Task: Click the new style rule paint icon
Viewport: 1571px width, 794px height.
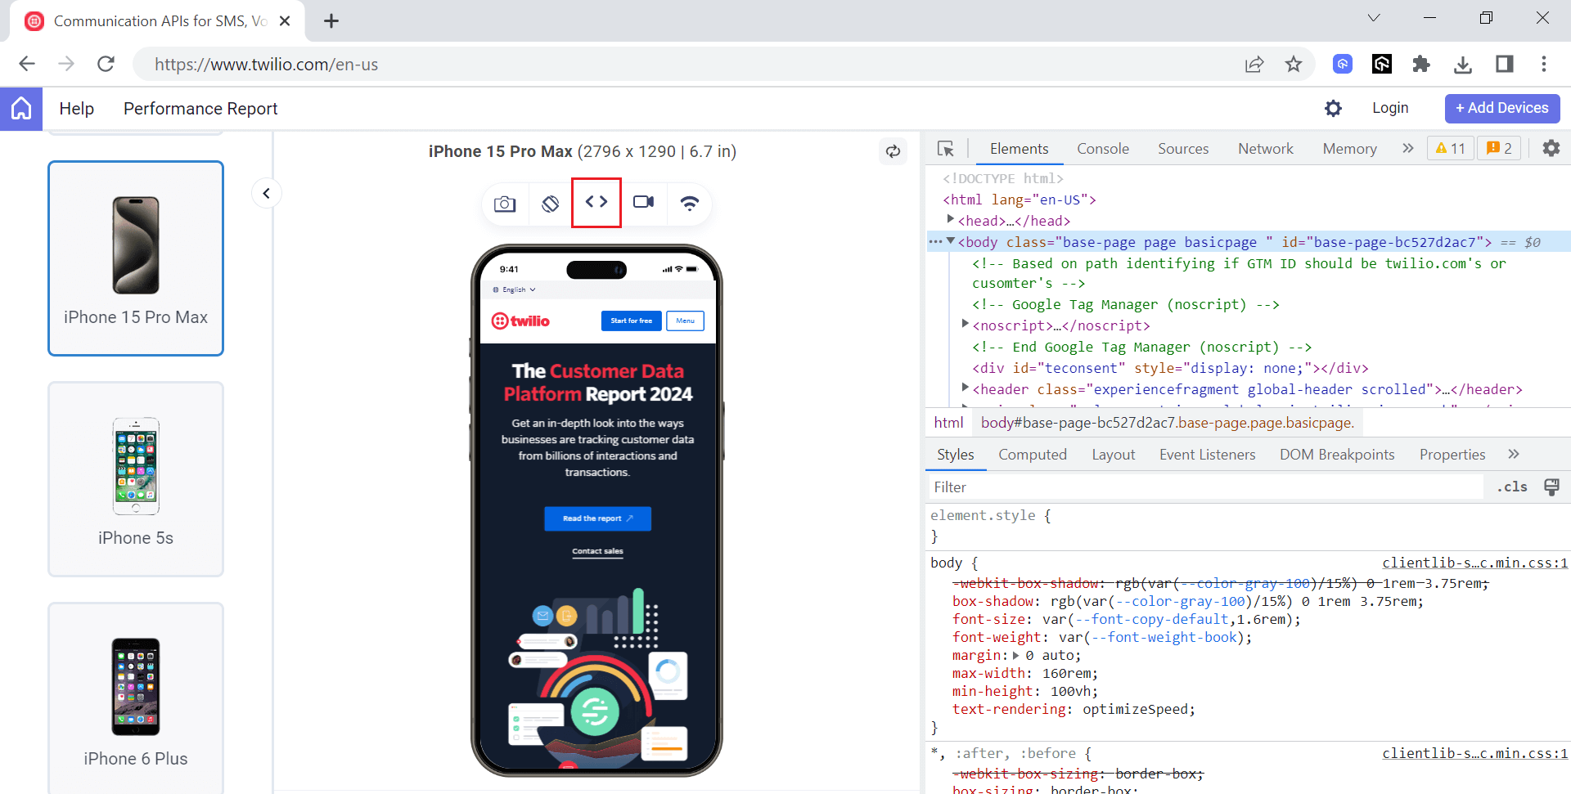Action: 1551,487
